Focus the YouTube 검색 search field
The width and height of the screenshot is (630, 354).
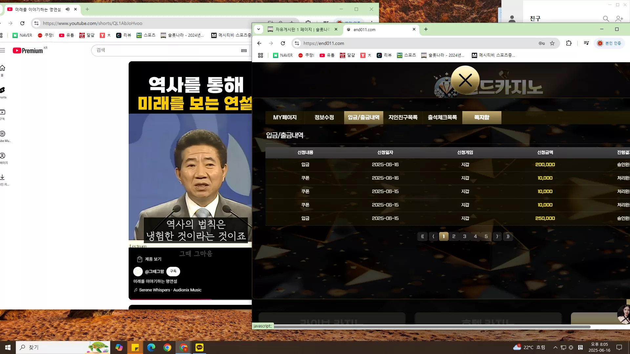point(167,50)
